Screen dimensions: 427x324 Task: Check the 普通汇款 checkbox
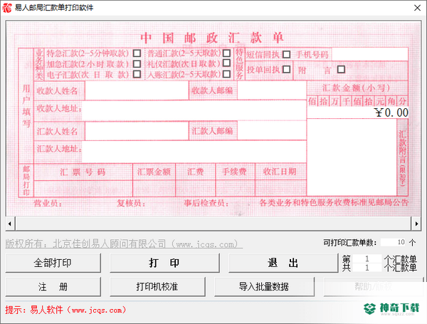pos(226,53)
